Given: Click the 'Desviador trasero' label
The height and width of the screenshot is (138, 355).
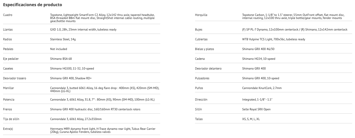Looking at the screenshot, I should coord(14,78).
